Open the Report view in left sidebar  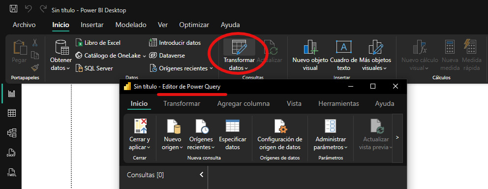(x=11, y=94)
